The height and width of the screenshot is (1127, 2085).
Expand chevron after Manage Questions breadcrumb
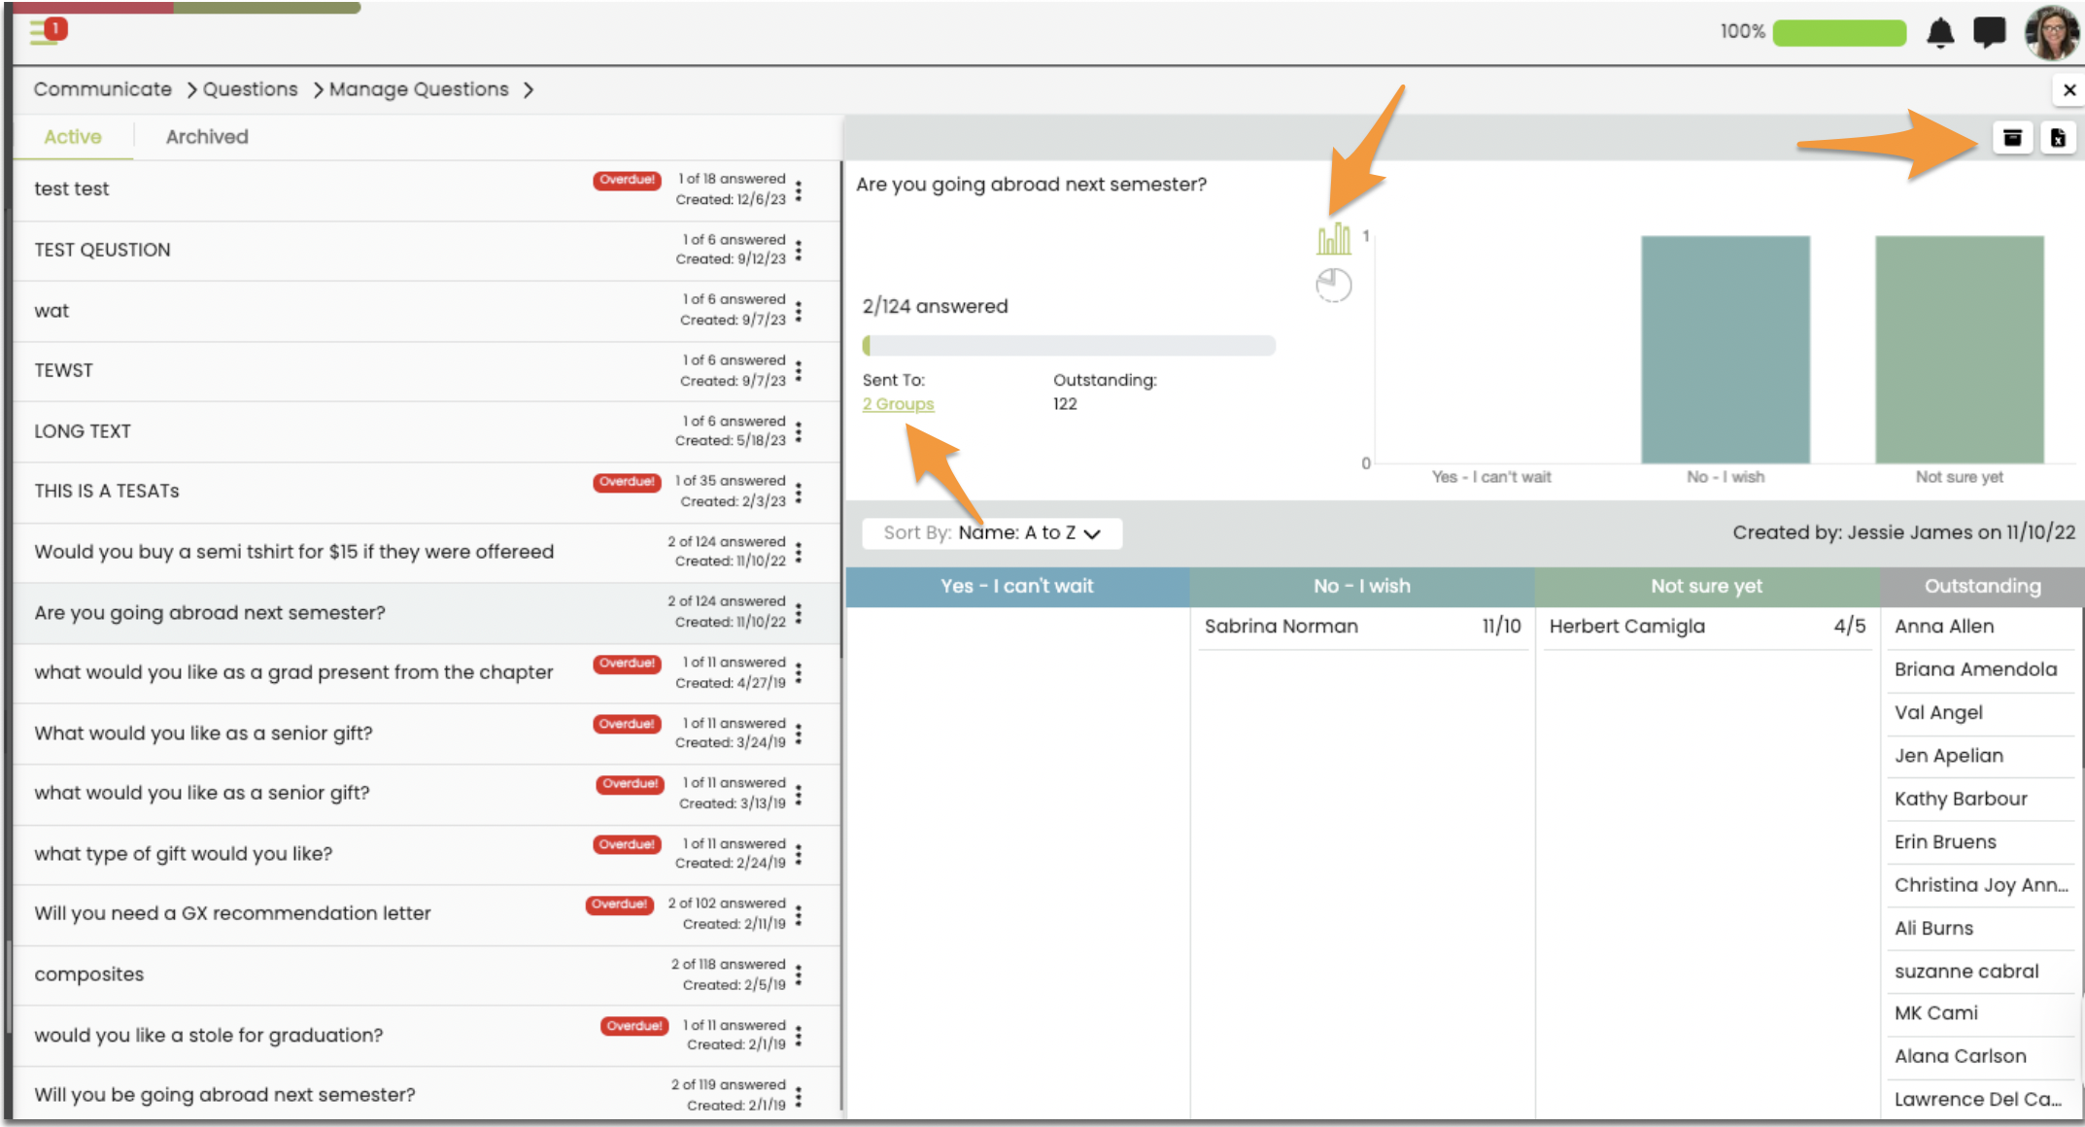pos(529,90)
